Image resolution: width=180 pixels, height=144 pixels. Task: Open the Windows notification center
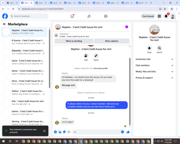pyautogui.click(x=175, y=141)
